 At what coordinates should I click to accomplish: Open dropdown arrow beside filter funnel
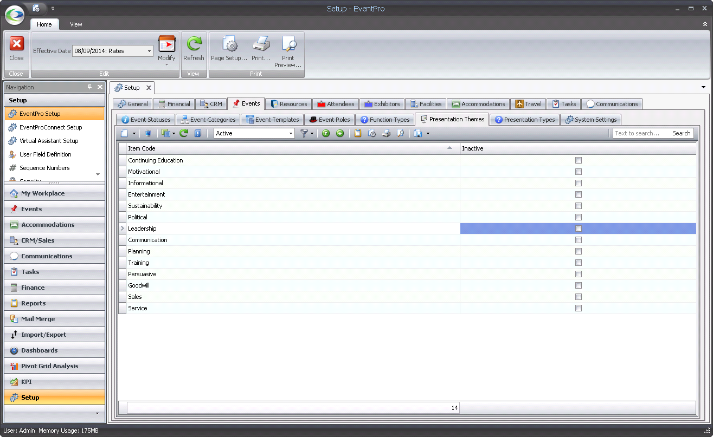[312, 133]
